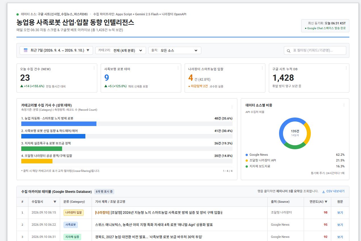Click the donut chart center 135건
Image resolution: width=361 pixels, height=241 pixels.
click(x=295, y=131)
